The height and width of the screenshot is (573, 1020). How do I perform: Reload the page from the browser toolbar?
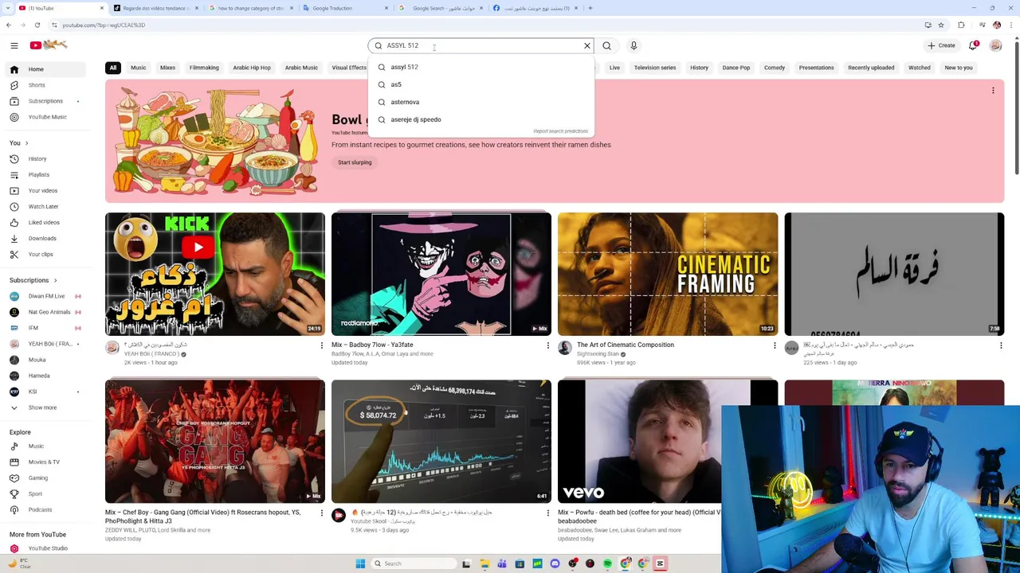tap(37, 25)
